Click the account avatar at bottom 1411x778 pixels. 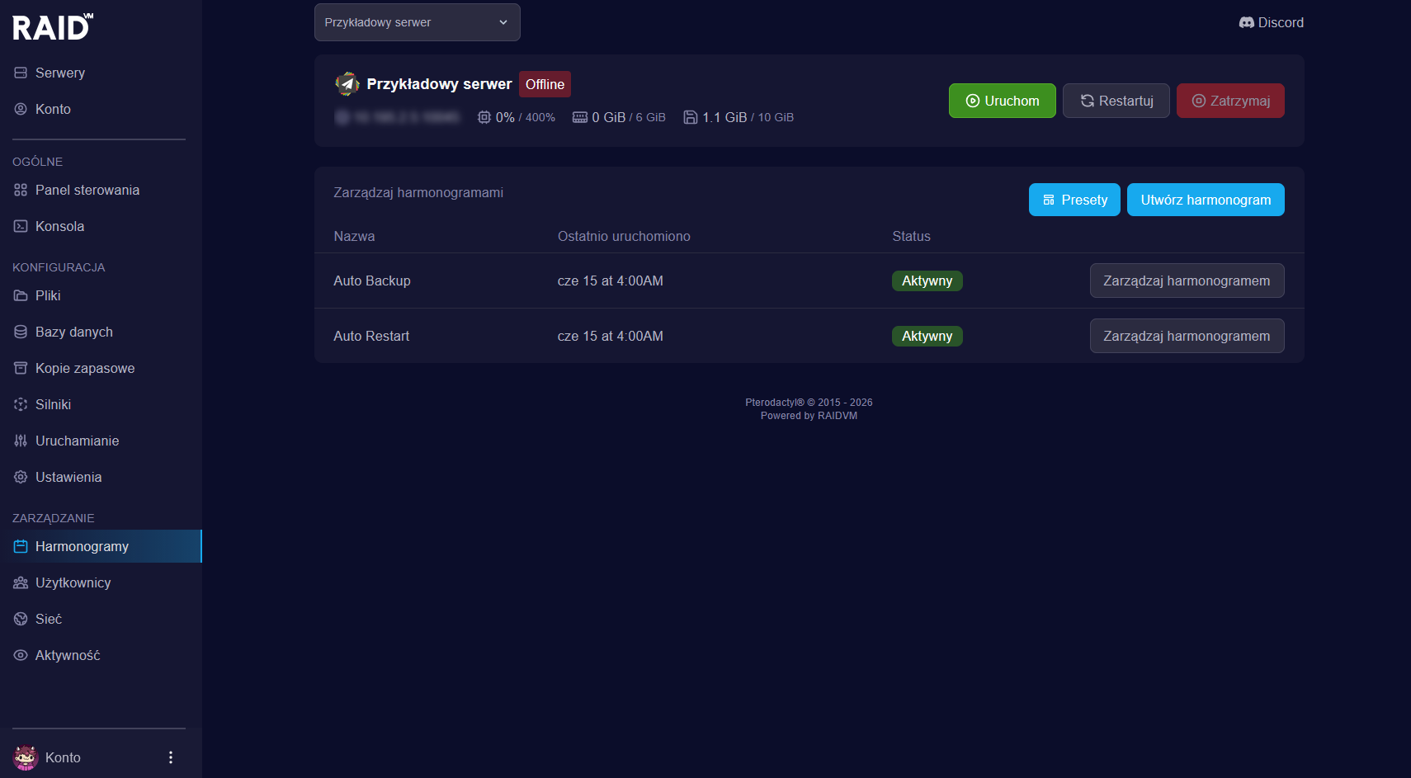coord(26,757)
